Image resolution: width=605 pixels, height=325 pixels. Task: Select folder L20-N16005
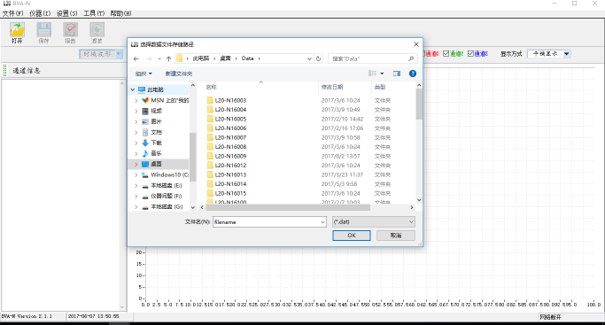click(x=230, y=120)
